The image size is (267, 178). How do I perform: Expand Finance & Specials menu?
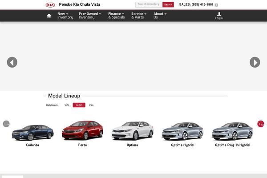[117, 16]
